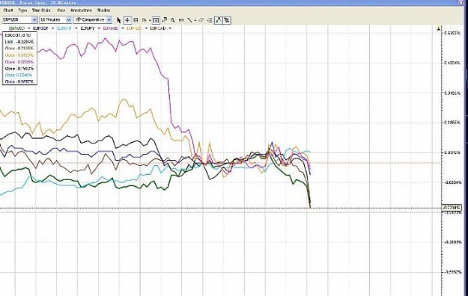This screenshot has height=296, width=468.
Task: Click the tool icon between crosshair group and boxed icon
Action: click(145, 20)
